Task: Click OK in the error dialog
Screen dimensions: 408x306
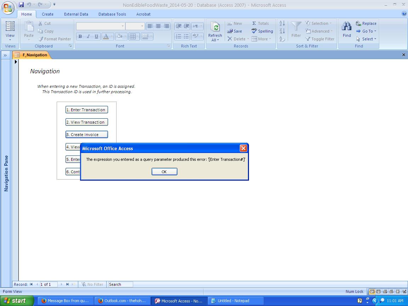Action: pos(164,172)
